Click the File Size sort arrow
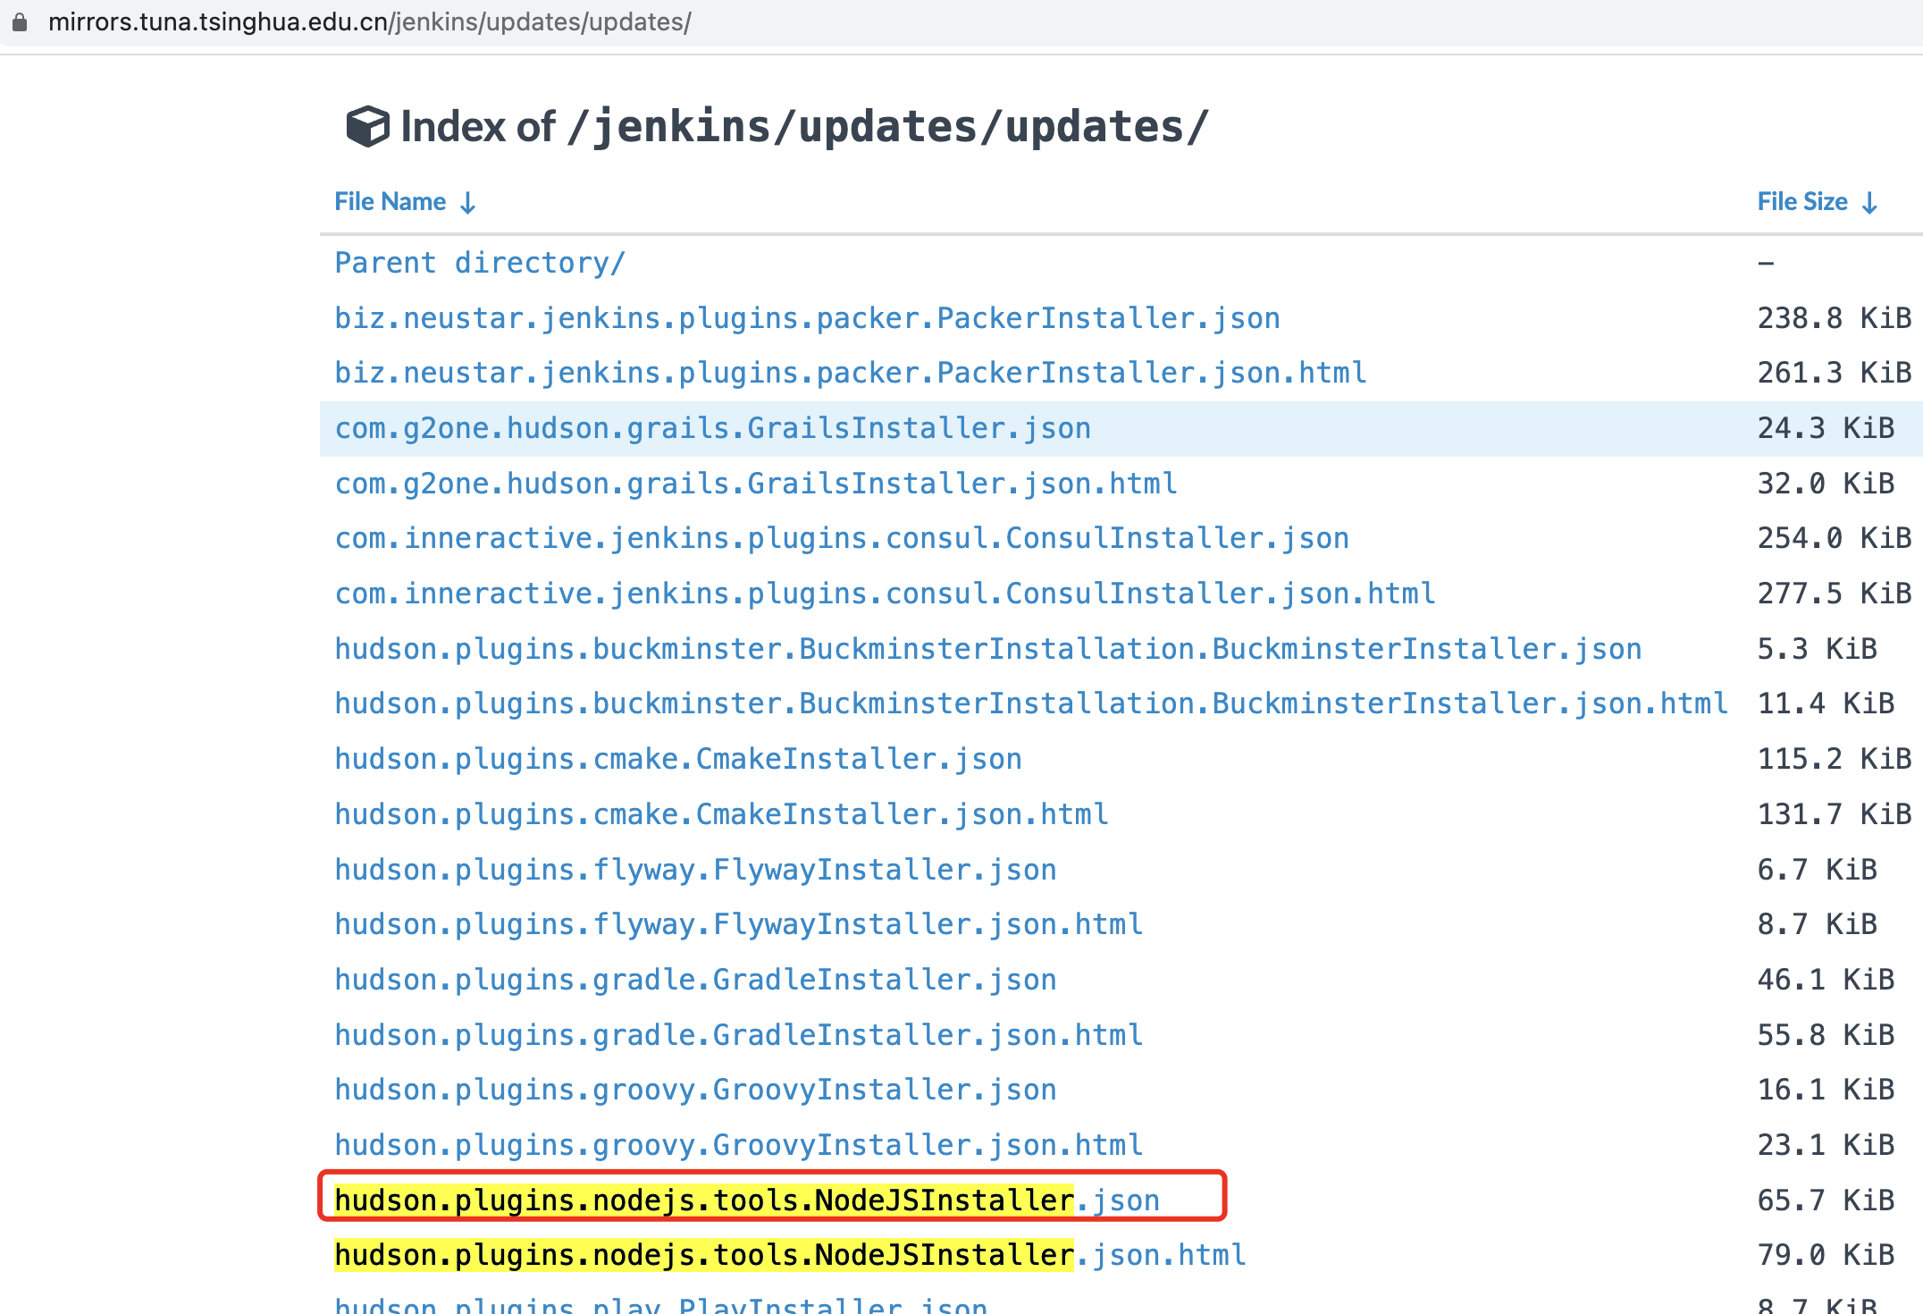Viewport: 1923px width, 1314px height. click(1869, 203)
